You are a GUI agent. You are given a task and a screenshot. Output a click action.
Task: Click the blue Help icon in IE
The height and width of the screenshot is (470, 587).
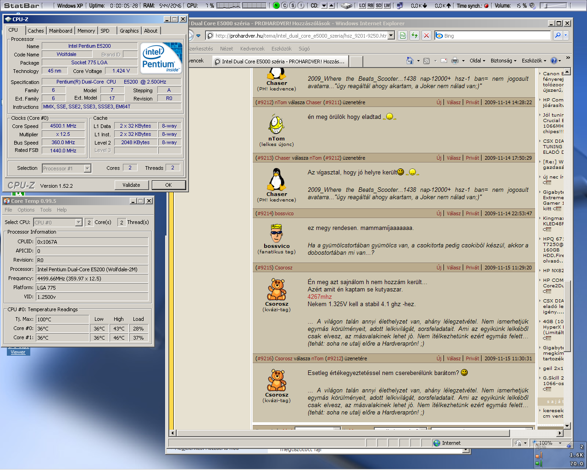[554, 61]
